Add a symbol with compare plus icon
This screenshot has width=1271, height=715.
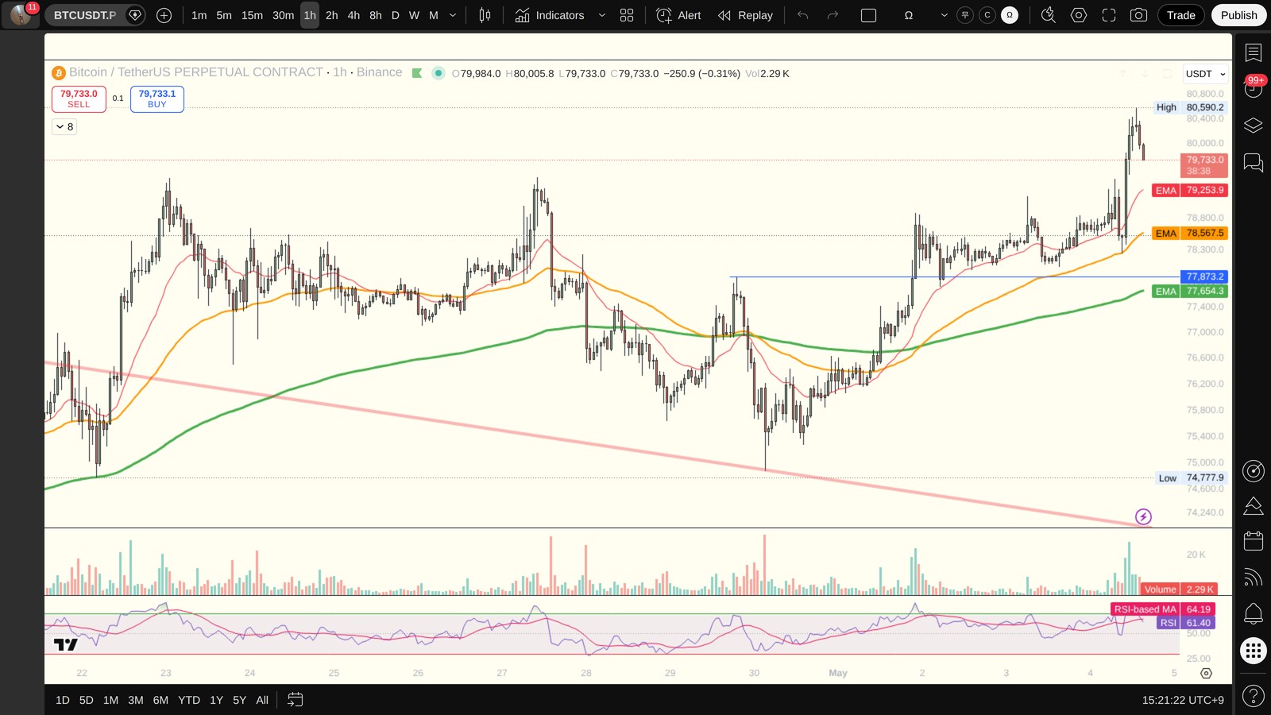point(164,15)
